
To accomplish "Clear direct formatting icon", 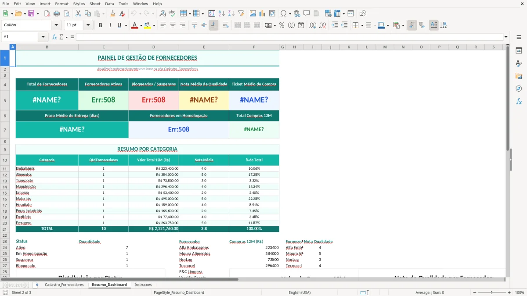I will pos(122,14).
